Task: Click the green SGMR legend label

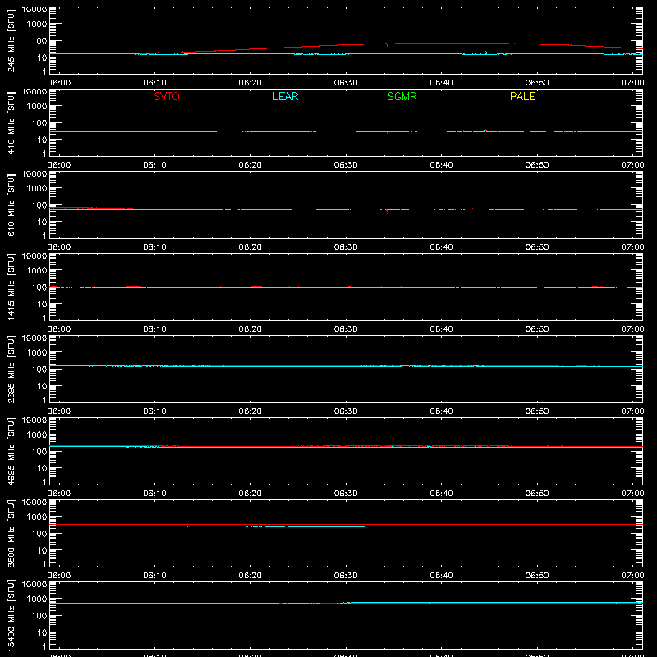Action: [402, 96]
